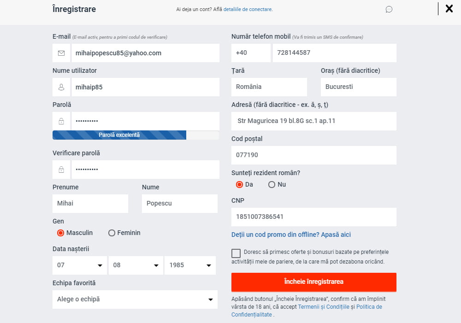Close the registration form with X
The height and width of the screenshot is (323, 461).
click(x=449, y=9)
